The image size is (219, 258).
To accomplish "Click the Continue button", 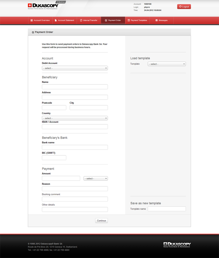I will coord(101,221).
